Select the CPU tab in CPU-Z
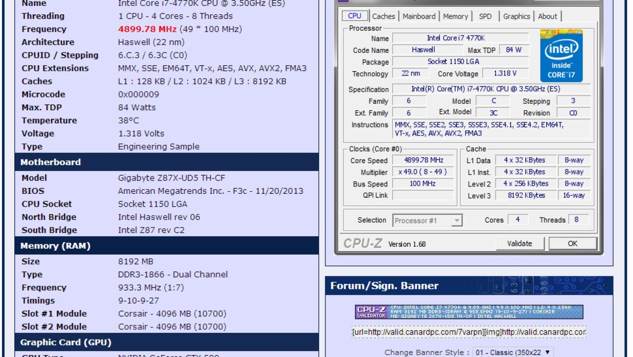The width and height of the screenshot is (633, 357). tap(355, 16)
